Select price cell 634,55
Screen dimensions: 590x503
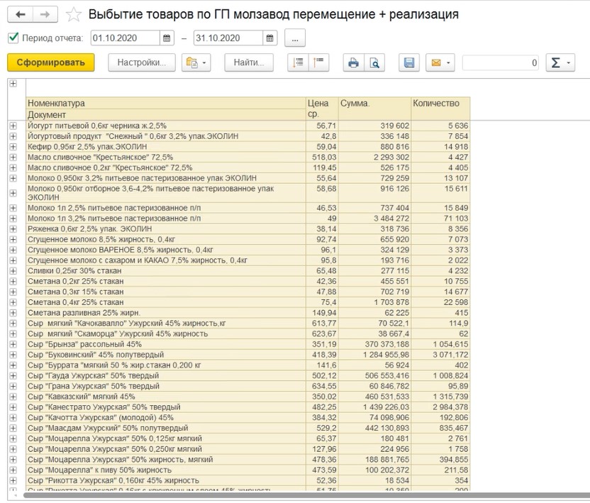pyautogui.click(x=322, y=386)
